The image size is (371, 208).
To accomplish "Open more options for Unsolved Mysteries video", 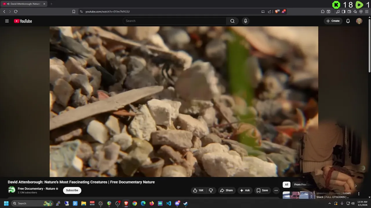I will (x=359, y=194).
